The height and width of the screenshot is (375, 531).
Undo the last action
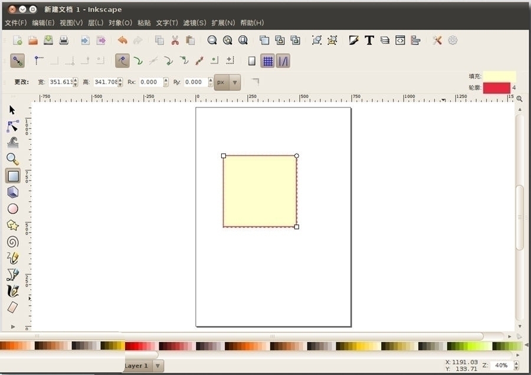point(122,40)
